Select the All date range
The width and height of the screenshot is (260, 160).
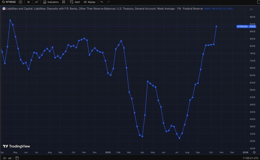[10, 158]
